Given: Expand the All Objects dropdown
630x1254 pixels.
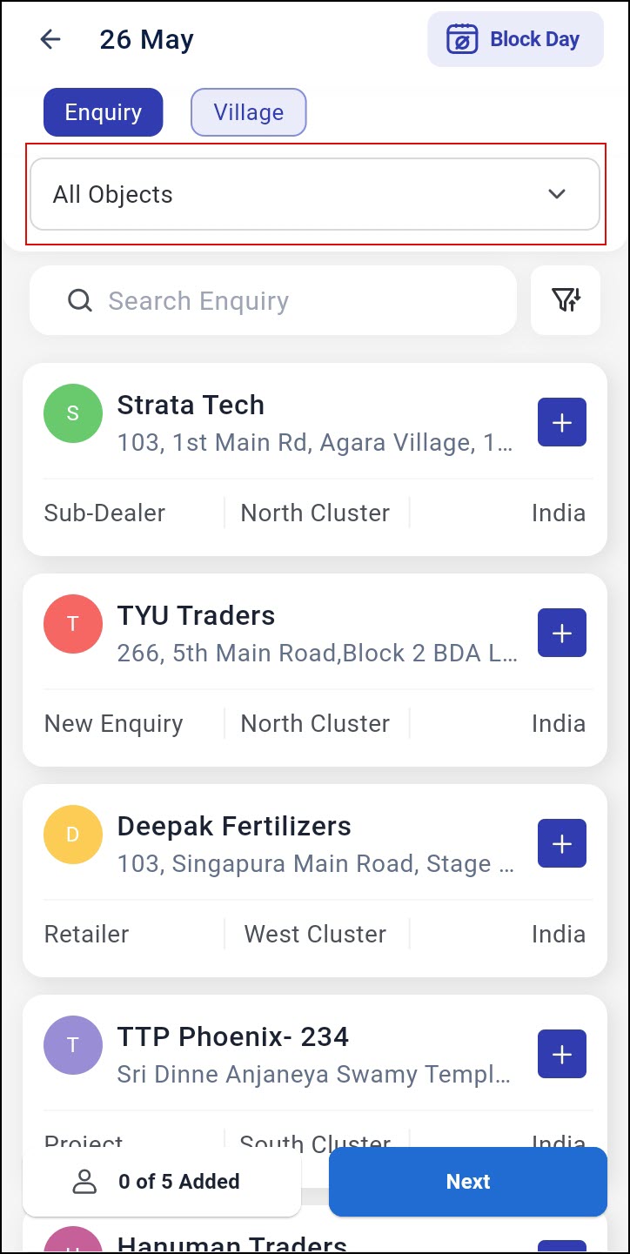Looking at the screenshot, I should tap(315, 194).
